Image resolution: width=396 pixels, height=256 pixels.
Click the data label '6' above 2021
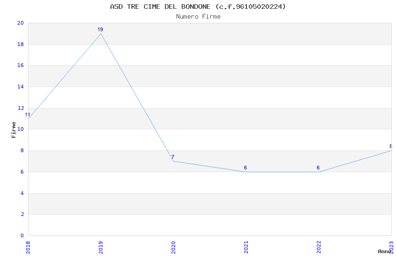pos(245,168)
